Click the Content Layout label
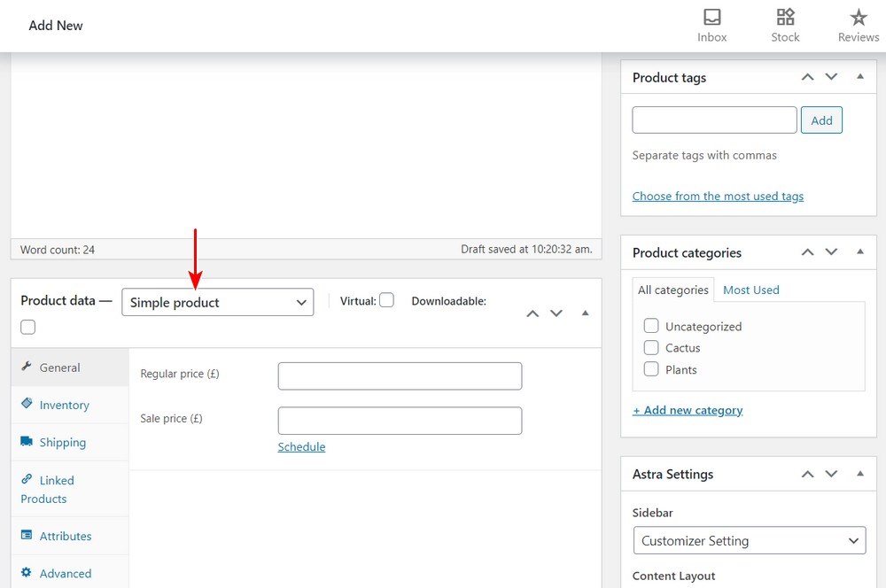The height and width of the screenshot is (588, 886). click(673, 576)
